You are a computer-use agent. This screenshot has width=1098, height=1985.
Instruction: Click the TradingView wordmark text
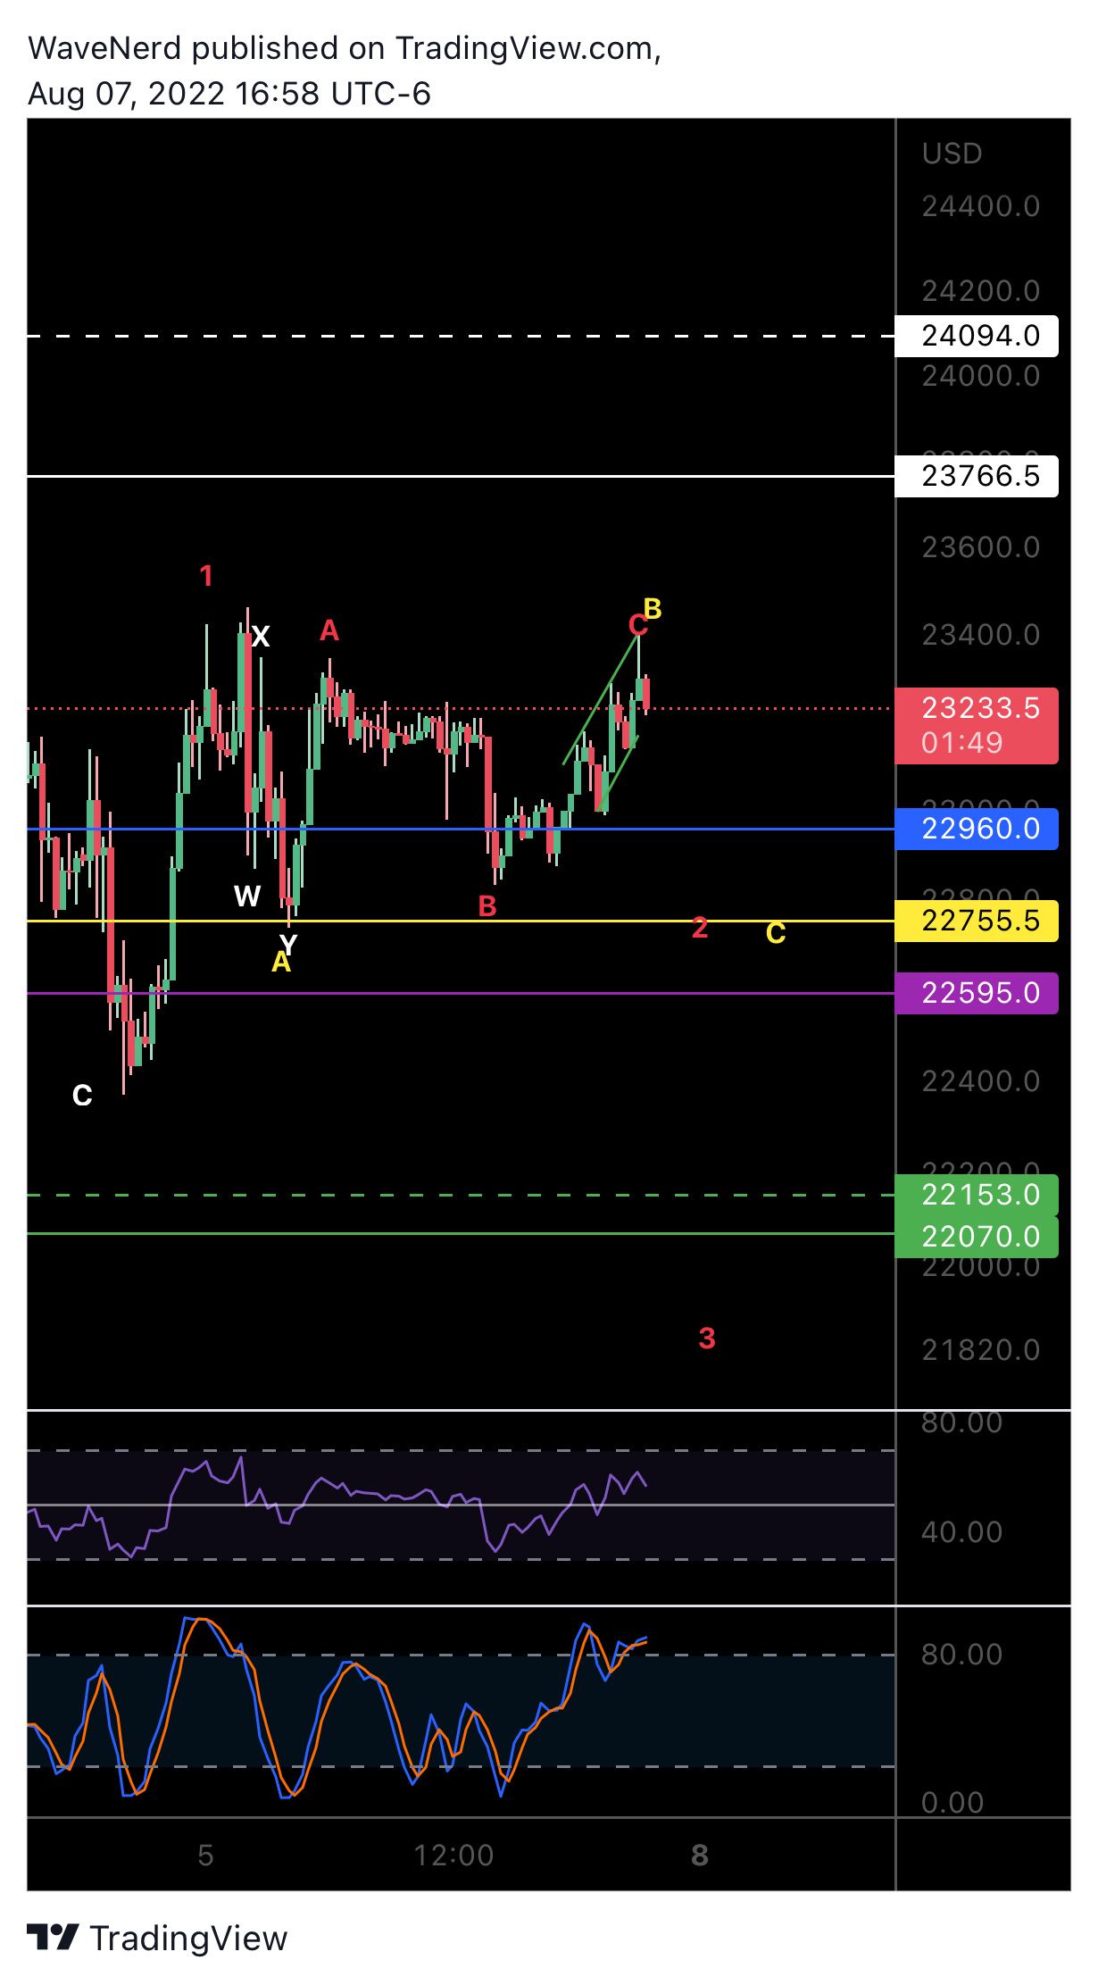[x=189, y=1939]
